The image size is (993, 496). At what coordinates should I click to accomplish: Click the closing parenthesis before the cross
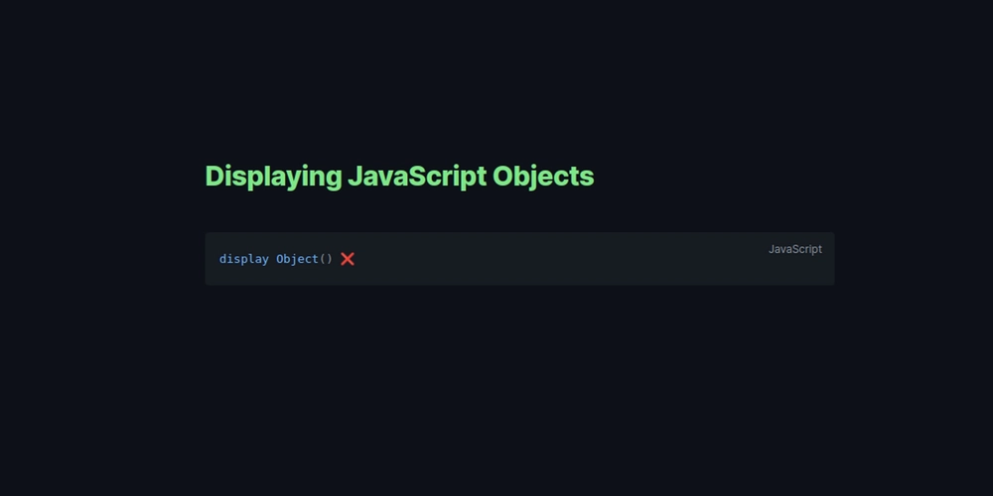pyautogui.click(x=330, y=259)
